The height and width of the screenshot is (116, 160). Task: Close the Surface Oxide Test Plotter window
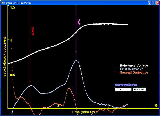tap(157, 2)
